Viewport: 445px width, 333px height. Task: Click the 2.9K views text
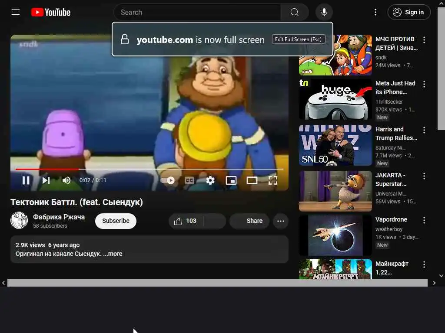click(30, 245)
